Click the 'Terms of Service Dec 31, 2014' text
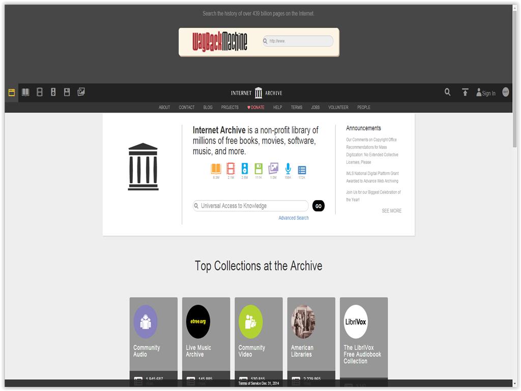 click(x=258, y=383)
